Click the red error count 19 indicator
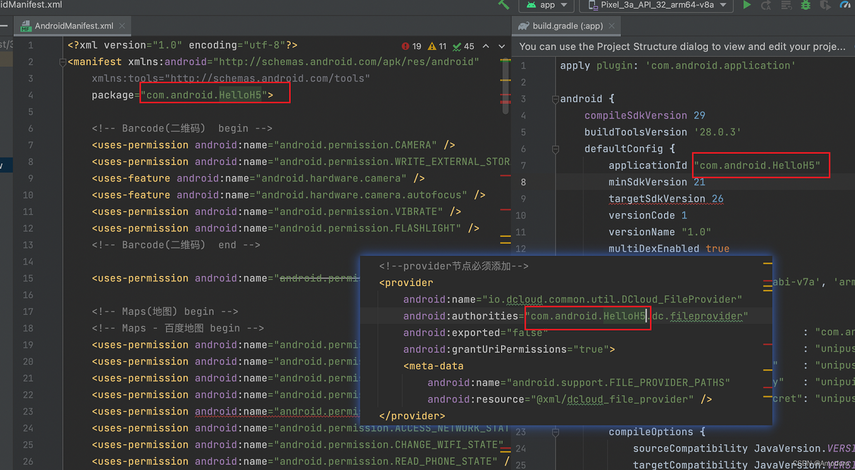Image resolution: width=855 pixels, height=470 pixels. tap(412, 46)
